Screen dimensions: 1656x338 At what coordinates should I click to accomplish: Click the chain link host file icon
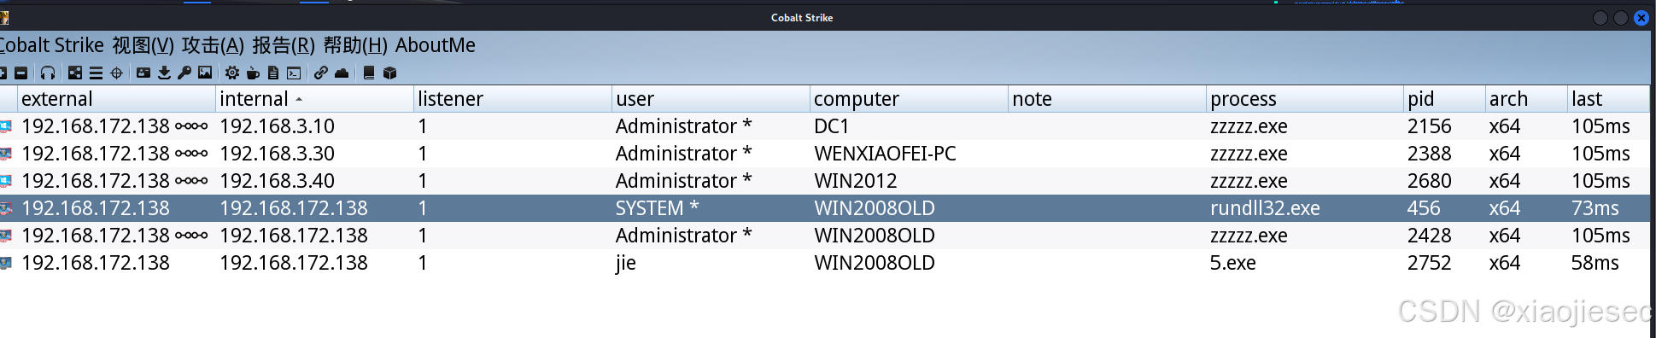(321, 73)
